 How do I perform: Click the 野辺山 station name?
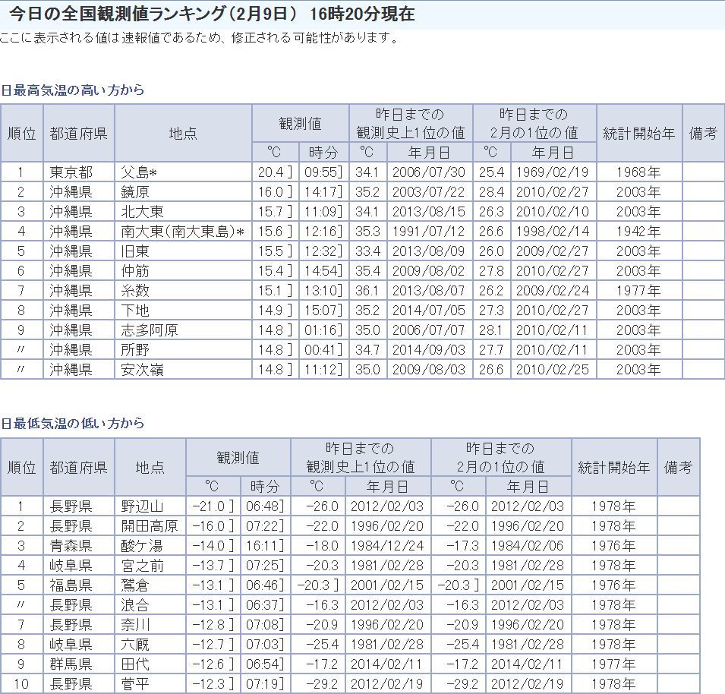click(142, 506)
